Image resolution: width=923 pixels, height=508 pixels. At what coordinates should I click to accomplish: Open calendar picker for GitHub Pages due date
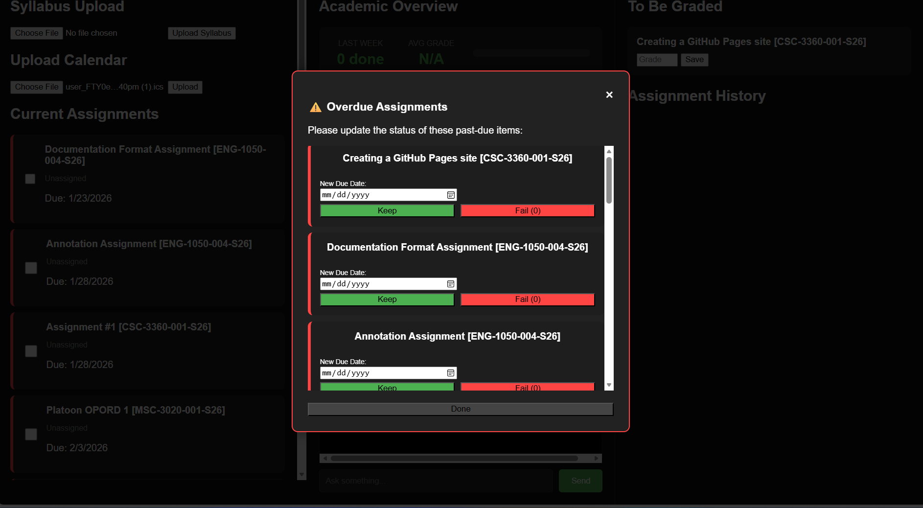coord(451,195)
